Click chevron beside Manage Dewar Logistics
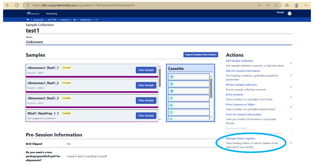The height and width of the screenshot is (166, 314). pos(291,143)
